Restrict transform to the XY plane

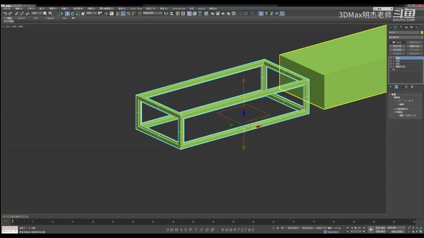277,14
